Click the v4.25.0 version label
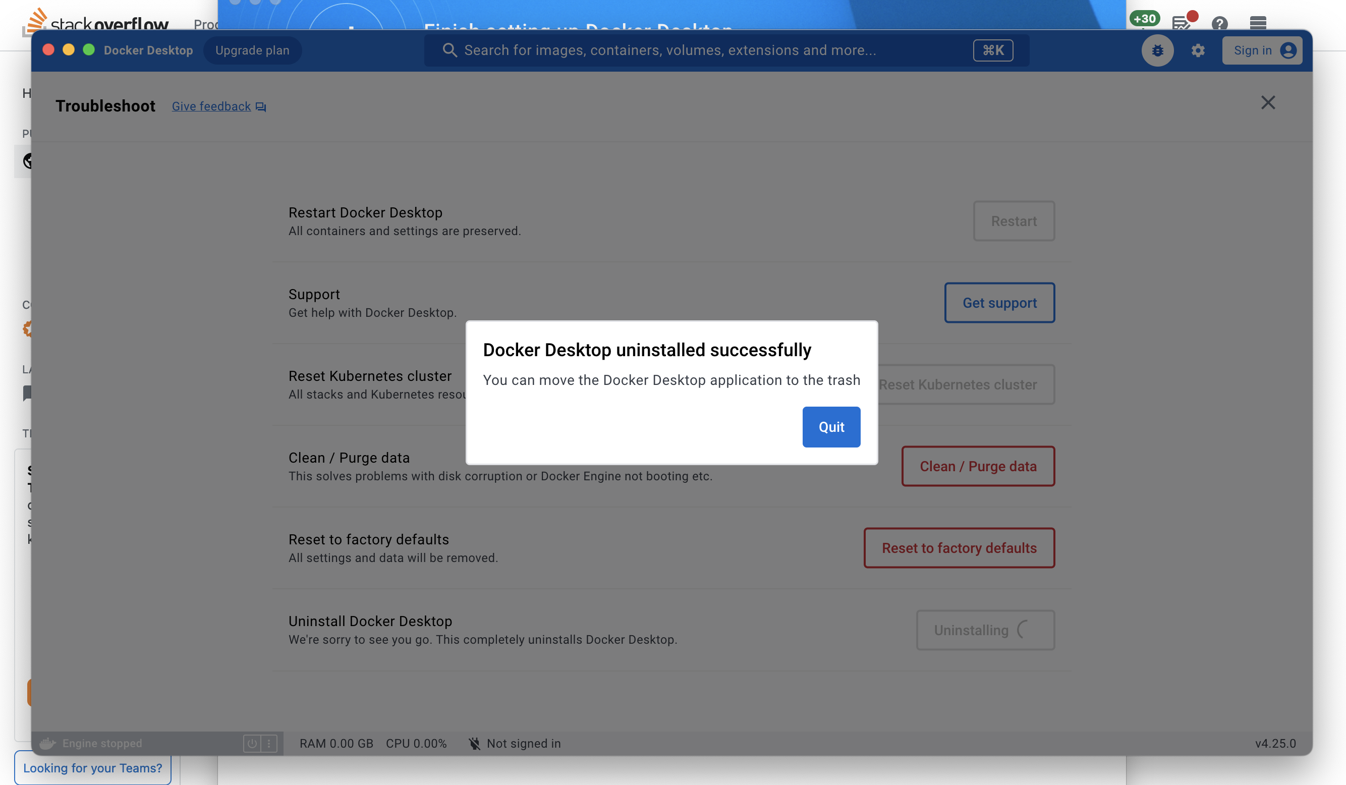This screenshot has height=785, width=1346. click(1275, 743)
